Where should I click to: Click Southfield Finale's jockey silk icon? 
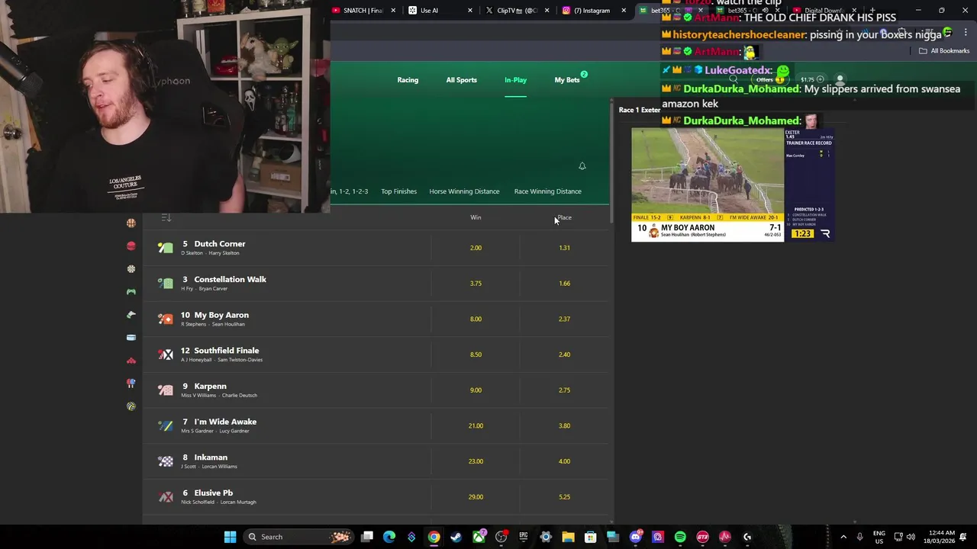pyautogui.click(x=166, y=355)
